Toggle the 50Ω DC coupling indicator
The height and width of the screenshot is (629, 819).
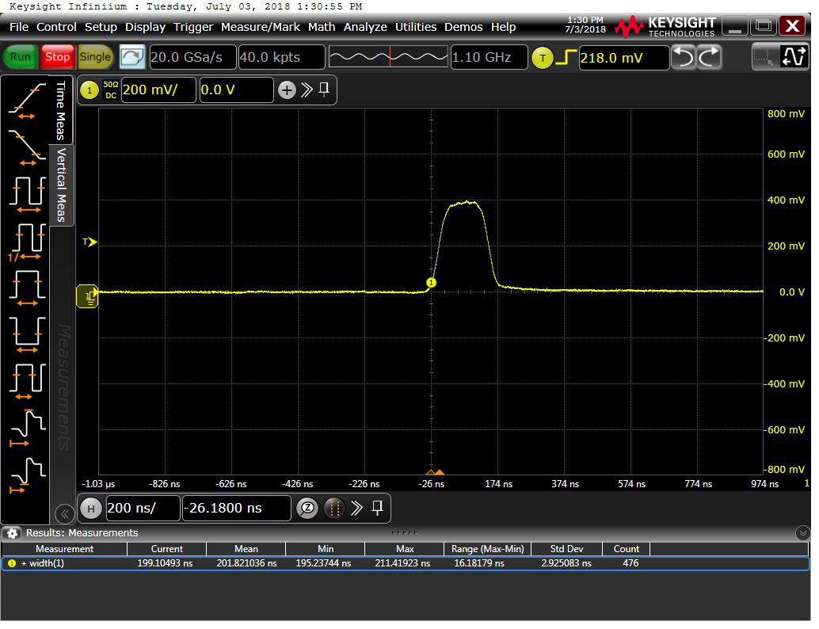coord(110,90)
